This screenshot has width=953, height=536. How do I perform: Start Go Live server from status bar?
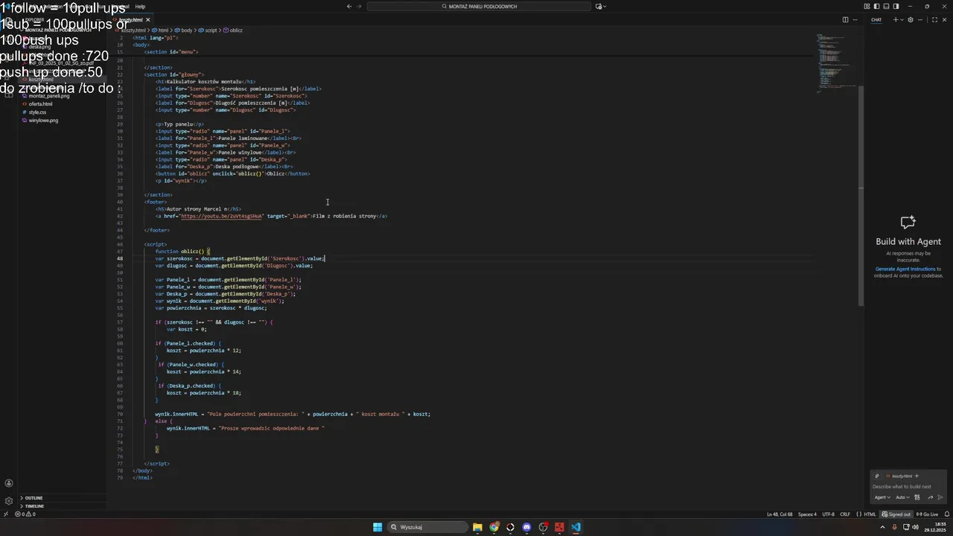click(x=928, y=514)
